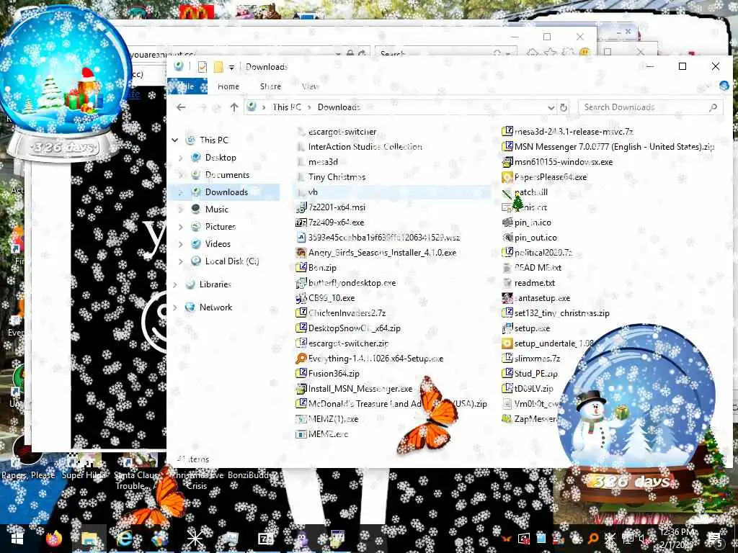Switch to the Share ribbon tab
Image resolution: width=738 pixels, height=553 pixels.
coord(270,86)
